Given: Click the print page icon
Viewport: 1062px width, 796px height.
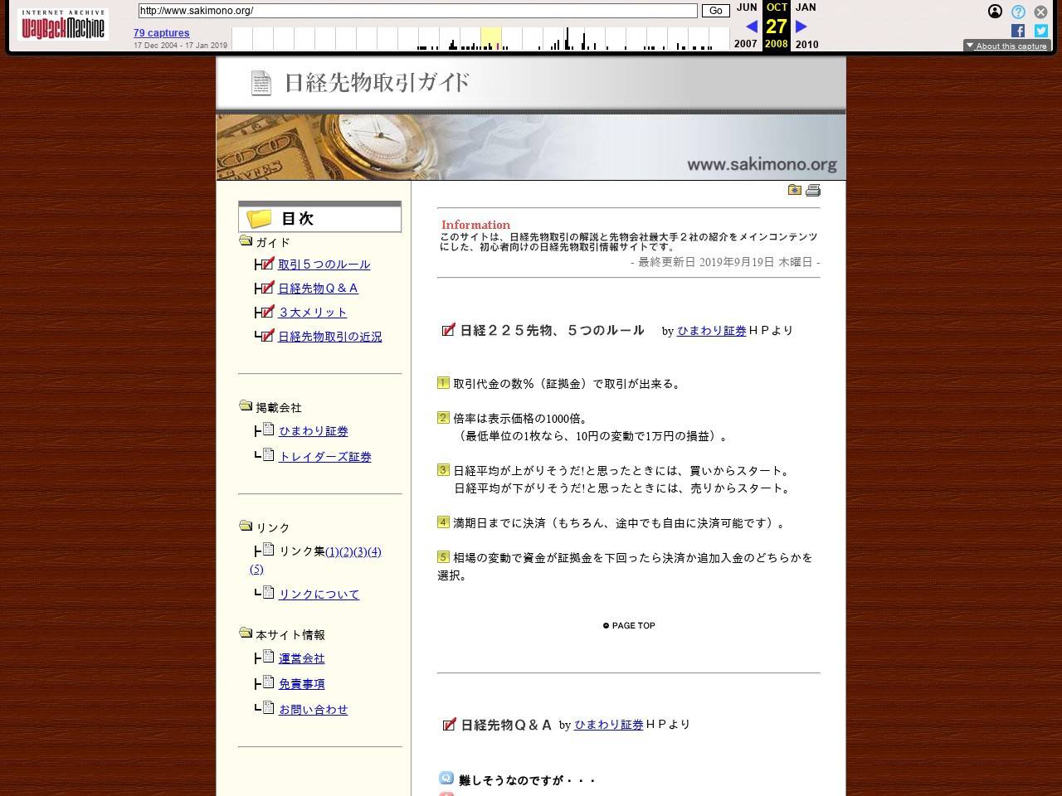Looking at the screenshot, I should [812, 190].
